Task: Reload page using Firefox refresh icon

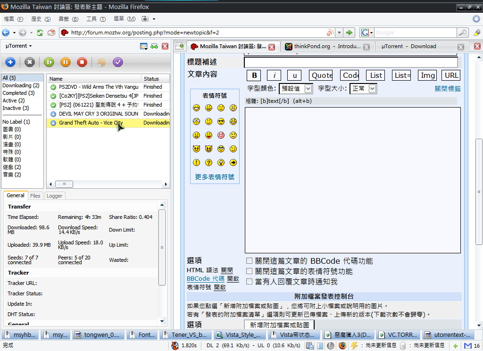Action: [x=40, y=33]
